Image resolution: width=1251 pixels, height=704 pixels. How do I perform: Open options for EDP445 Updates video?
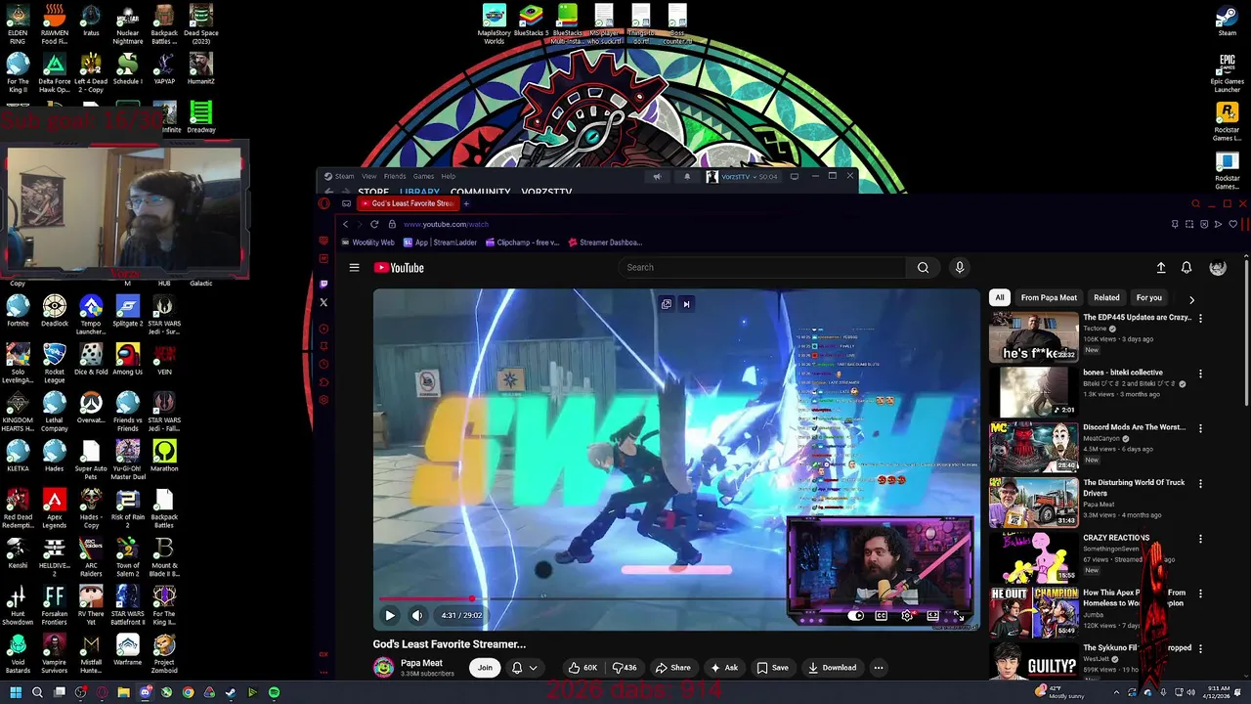tap(1200, 318)
